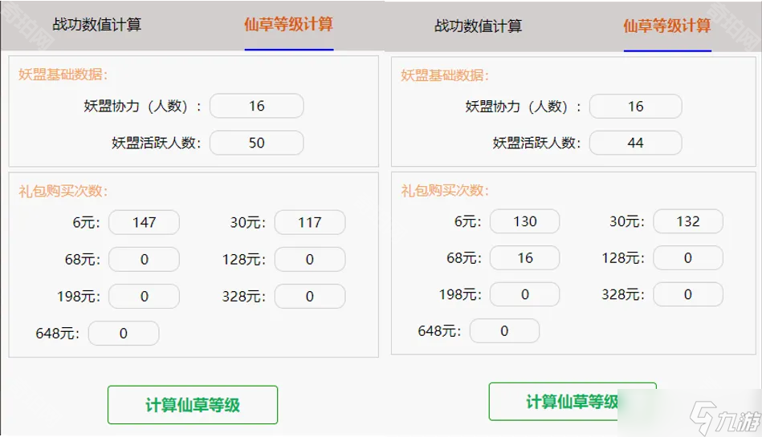The width and height of the screenshot is (762, 437).
Task: Click 计算仙草等级 button in right panel
Action: [x=573, y=402]
